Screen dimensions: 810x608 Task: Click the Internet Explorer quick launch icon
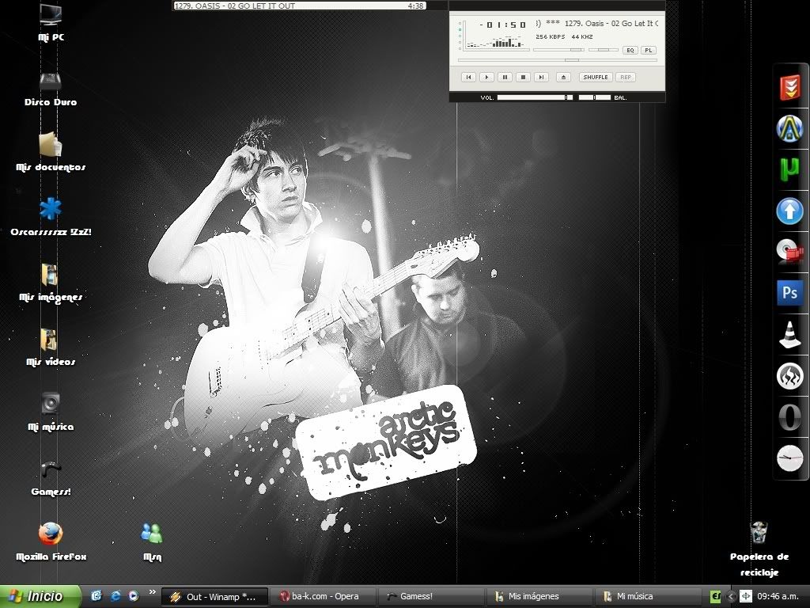[115, 596]
